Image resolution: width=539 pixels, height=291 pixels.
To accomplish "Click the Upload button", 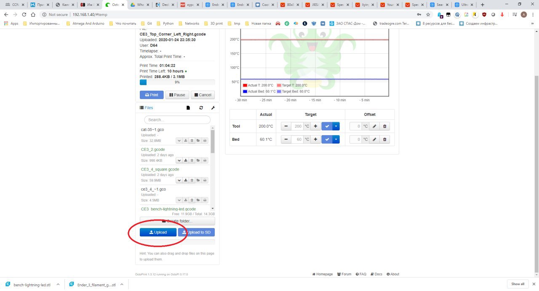I will tap(158, 232).
